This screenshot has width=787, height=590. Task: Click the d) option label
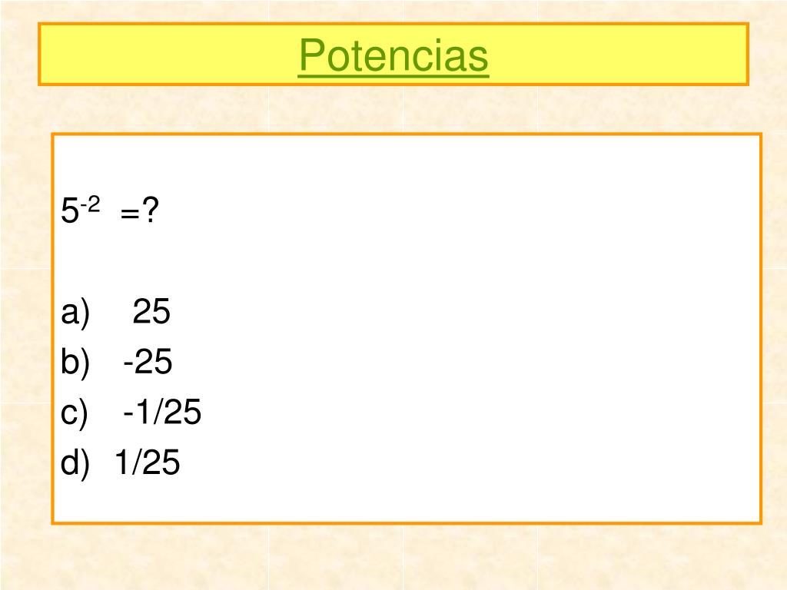75,462
